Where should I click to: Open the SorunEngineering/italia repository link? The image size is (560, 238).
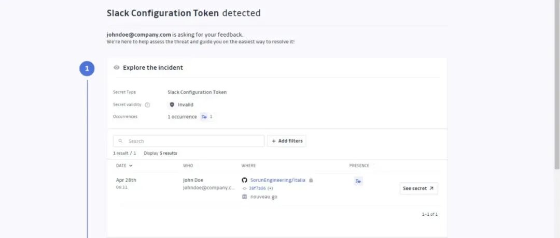[278, 180]
